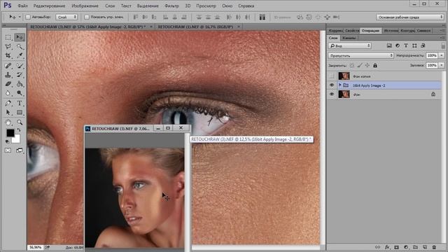Screen dimensions: 448x252
Task: Open the foreground color picker
Action: [x=10, y=133]
